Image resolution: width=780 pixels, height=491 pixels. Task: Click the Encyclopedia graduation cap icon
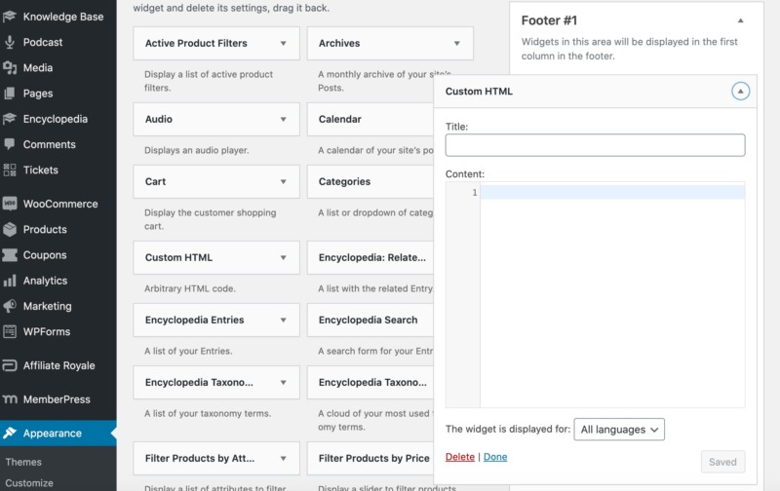coord(10,119)
